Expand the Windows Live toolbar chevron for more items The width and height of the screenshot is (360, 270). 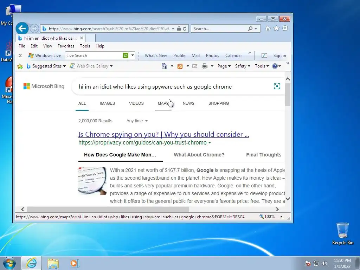point(250,53)
